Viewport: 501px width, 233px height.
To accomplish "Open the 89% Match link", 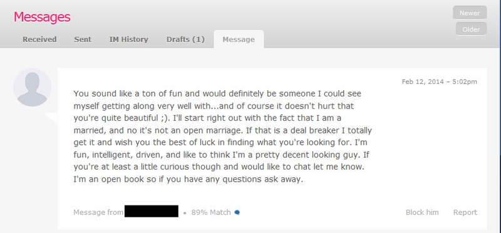I will pyautogui.click(x=211, y=212).
